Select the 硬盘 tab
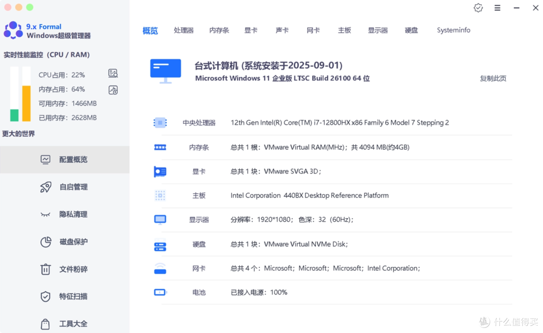Image resolution: width=543 pixels, height=333 pixels. click(411, 30)
